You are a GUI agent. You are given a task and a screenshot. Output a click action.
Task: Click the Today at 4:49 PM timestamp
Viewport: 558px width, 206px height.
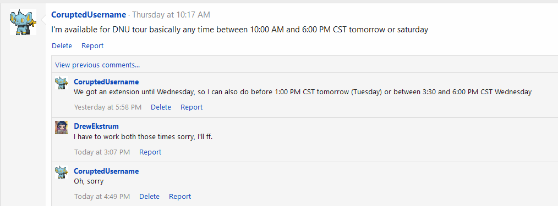[x=102, y=197]
